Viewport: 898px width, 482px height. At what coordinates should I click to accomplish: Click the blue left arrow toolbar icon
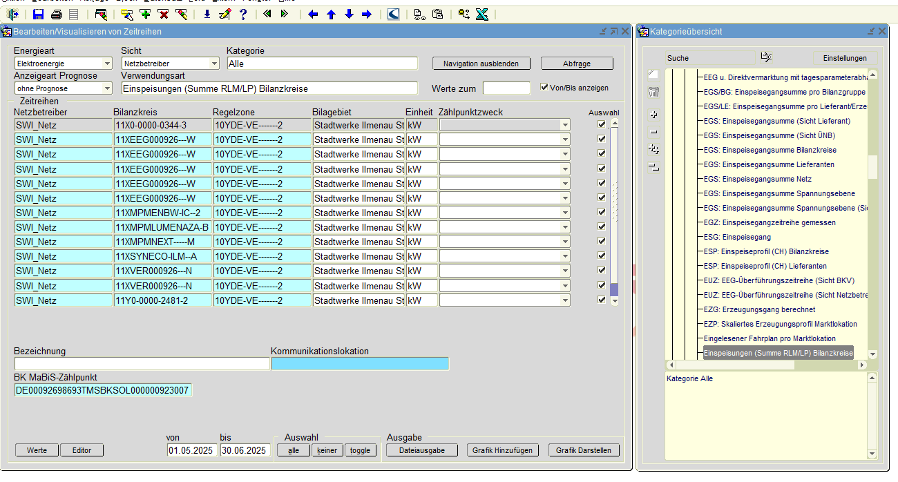313,14
